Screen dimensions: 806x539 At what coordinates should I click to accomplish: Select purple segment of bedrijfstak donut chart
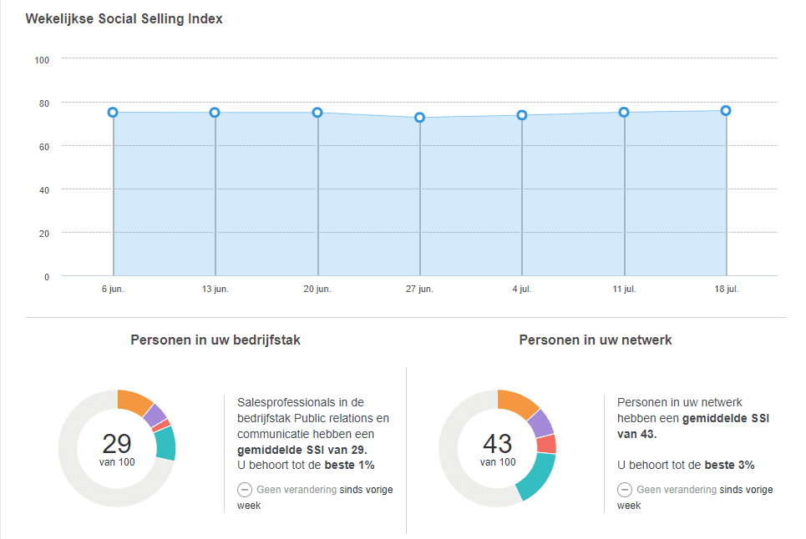pyautogui.click(x=155, y=414)
